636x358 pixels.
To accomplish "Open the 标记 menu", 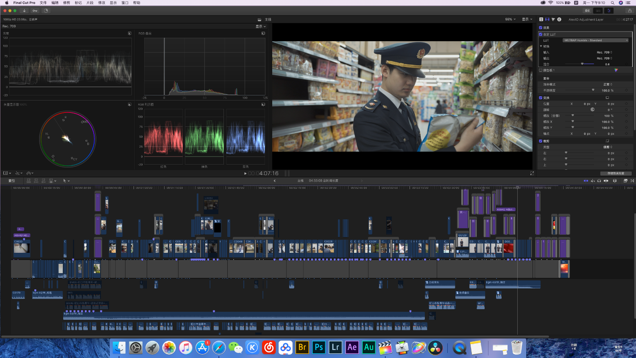I will [x=78, y=3].
